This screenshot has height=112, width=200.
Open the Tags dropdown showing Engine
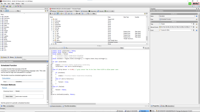pos(191,24)
